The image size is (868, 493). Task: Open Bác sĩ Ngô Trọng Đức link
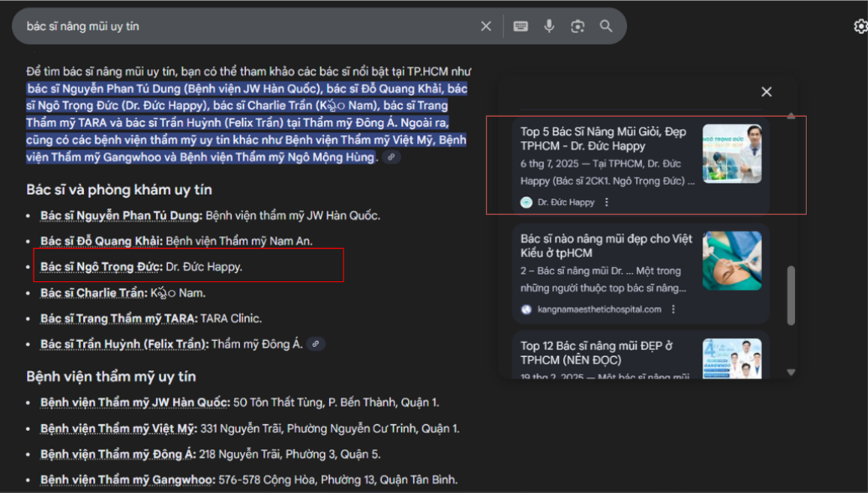pyautogui.click(x=102, y=267)
